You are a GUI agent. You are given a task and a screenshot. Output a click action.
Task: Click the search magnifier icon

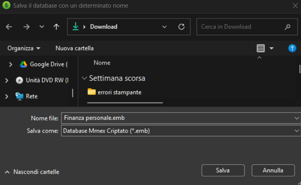[x=287, y=27]
